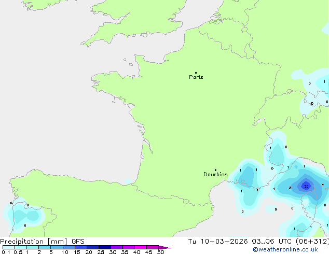The image size is (329, 254).
Task: Click the map value 20 in the dark blue peak
Action: (x=306, y=186)
